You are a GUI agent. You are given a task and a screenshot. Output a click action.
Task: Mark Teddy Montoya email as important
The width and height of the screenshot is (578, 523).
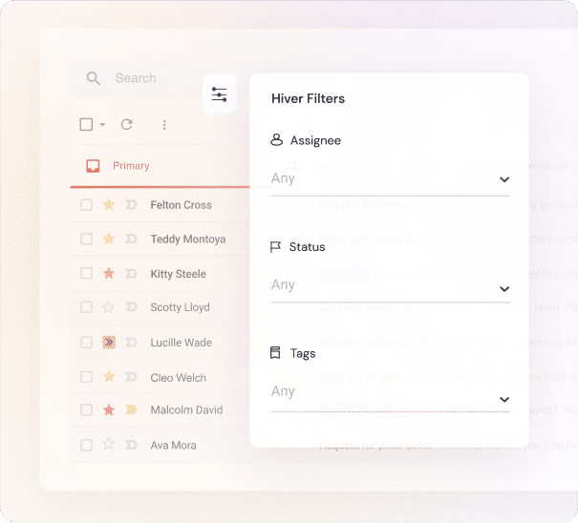pyautogui.click(x=131, y=239)
